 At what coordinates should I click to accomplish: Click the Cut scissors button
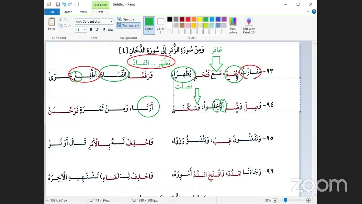(64, 19)
